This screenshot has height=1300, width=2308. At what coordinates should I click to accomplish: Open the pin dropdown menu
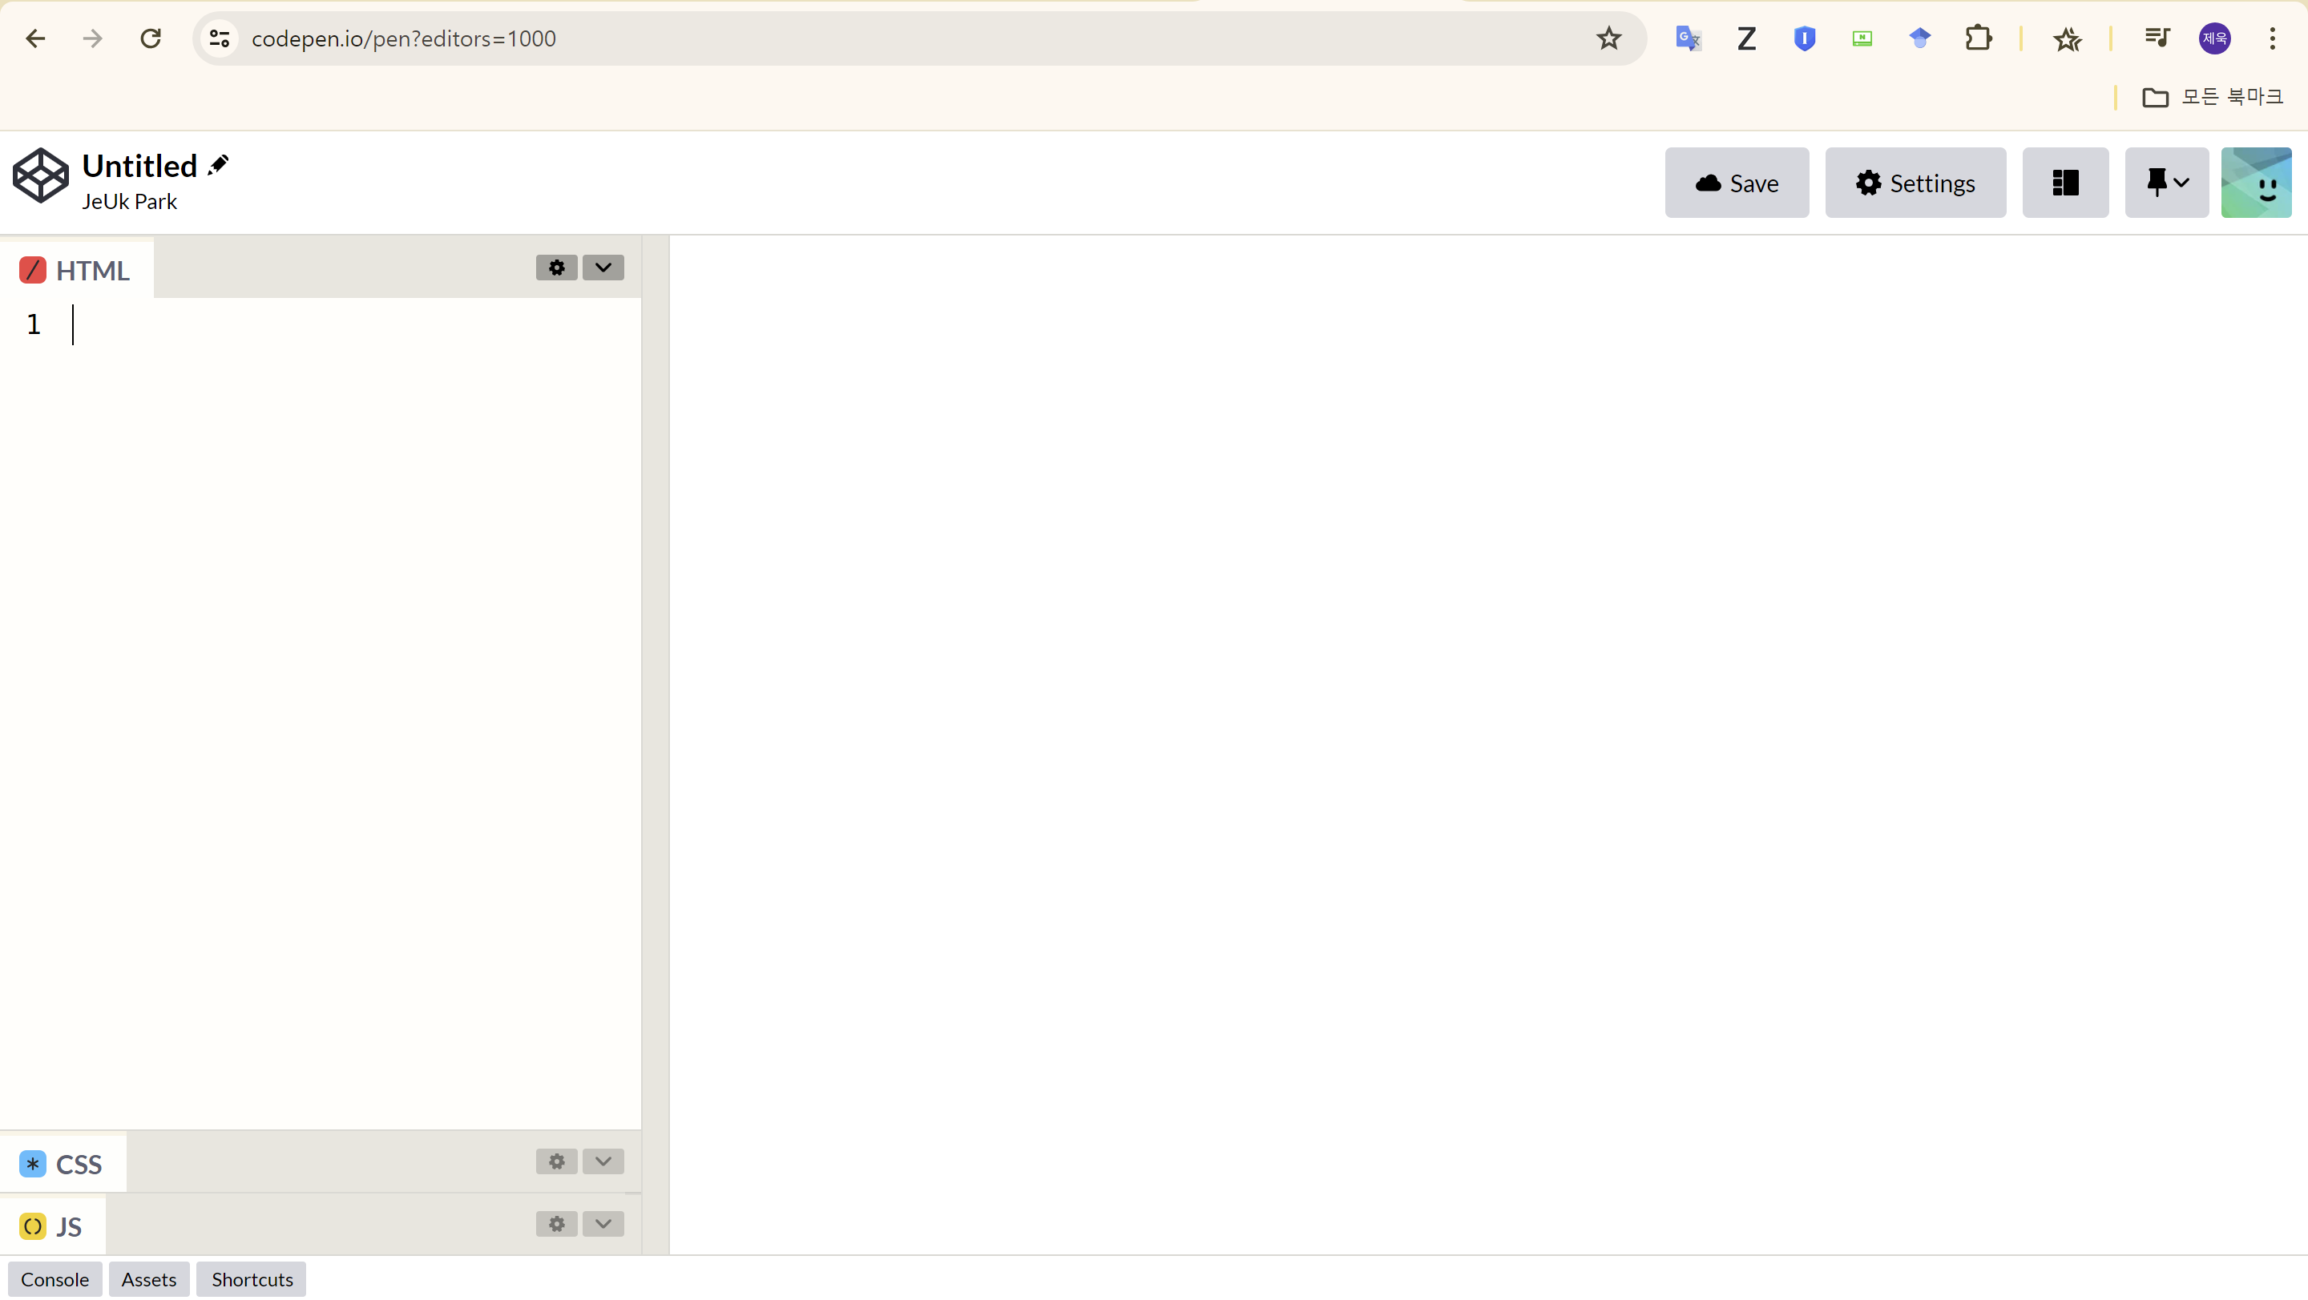2166,183
